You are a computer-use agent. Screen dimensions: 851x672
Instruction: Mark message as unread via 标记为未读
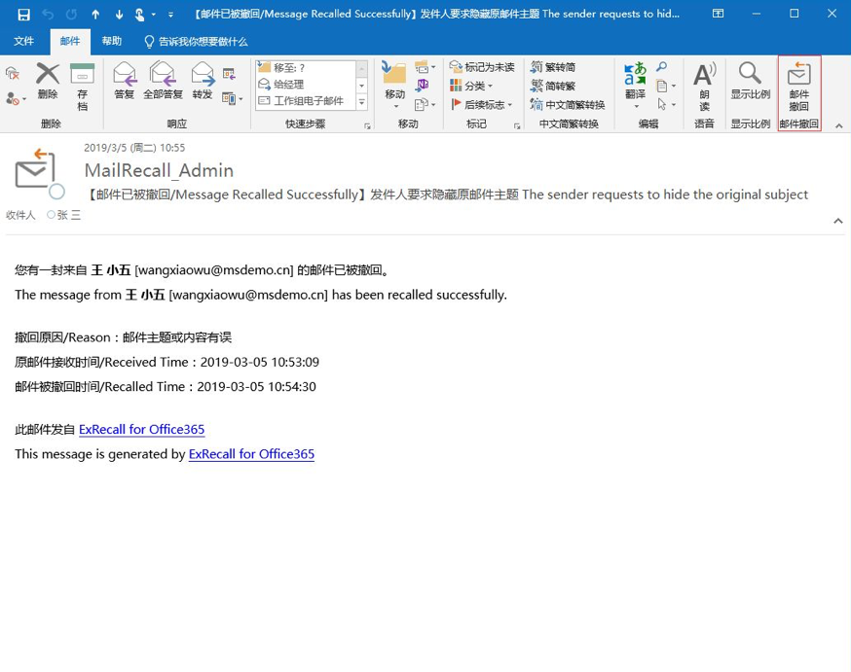point(482,67)
